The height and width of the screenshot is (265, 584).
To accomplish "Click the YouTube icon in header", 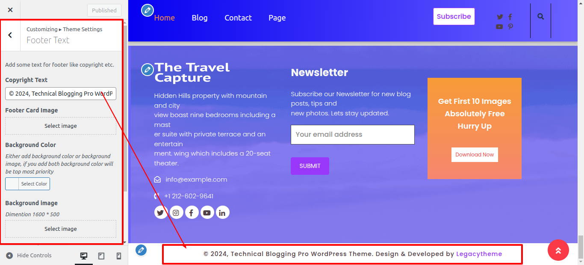I will pos(499,26).
